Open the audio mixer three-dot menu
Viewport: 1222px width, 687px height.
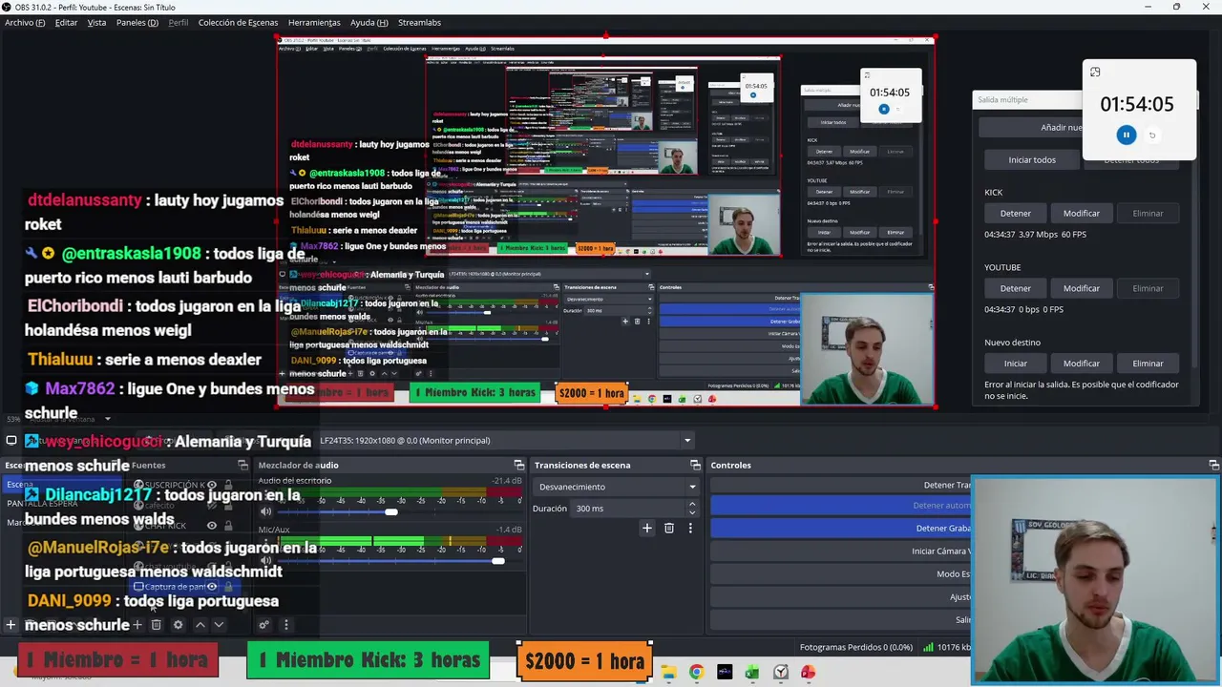pyautogui.click(x=285, y=625)
